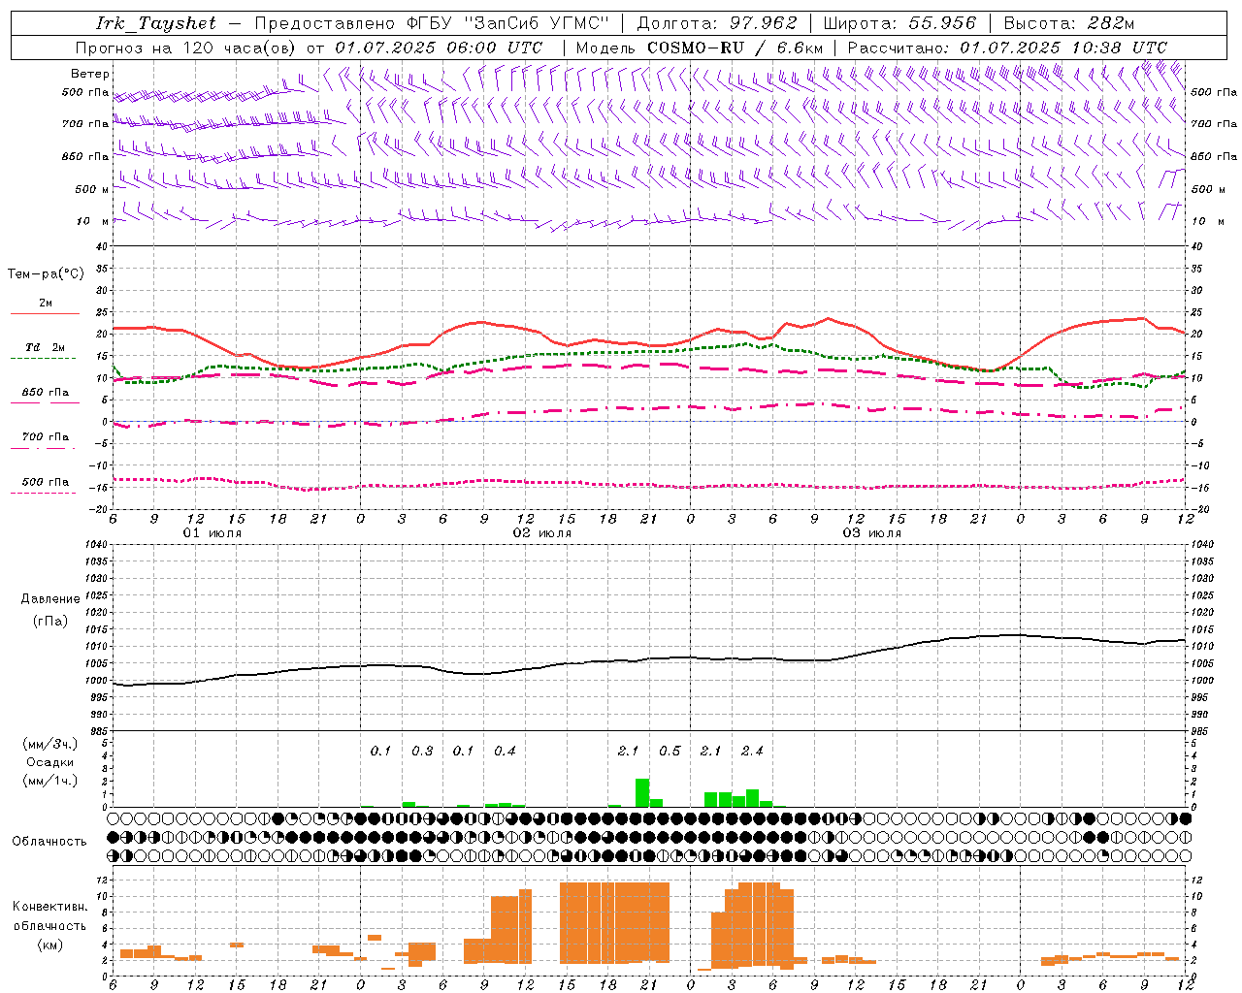
Task: Click forecast start time 01.07.2025 06:00 UTC
Action: pos(439,48)
